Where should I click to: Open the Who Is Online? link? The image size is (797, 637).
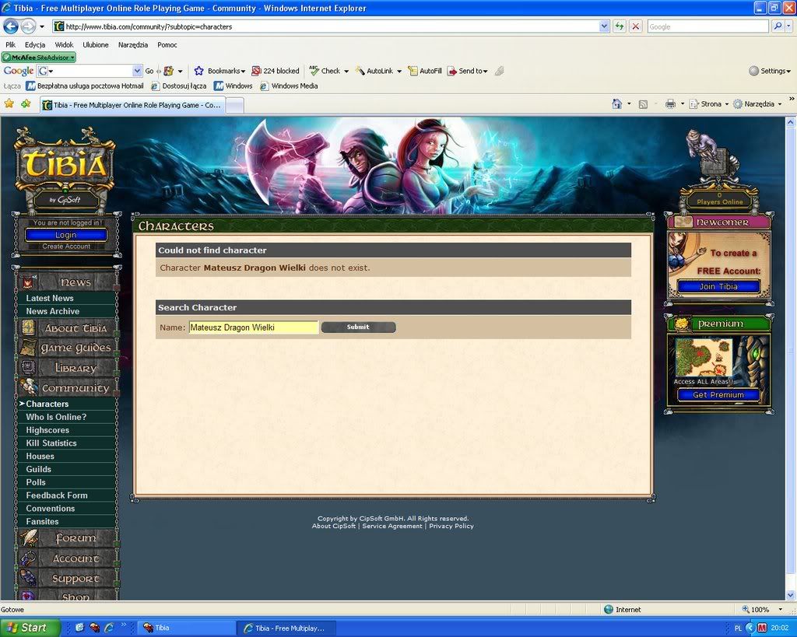[56, 417]
